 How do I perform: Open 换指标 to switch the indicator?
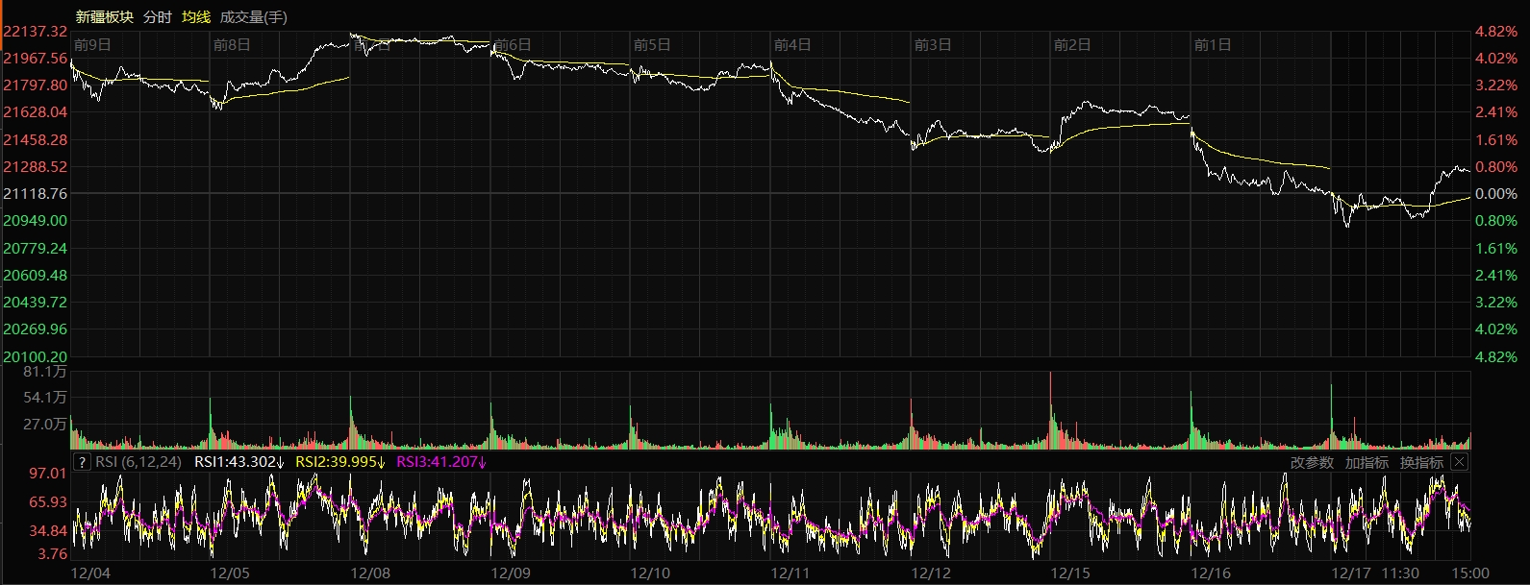pyautogui.click(x=1421, y=462)
